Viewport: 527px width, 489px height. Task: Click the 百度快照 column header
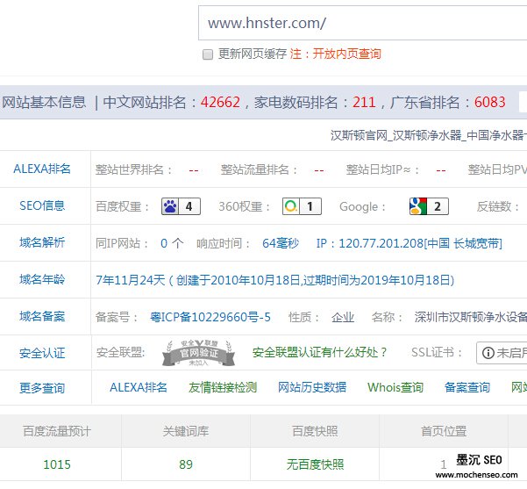(315, 431)
